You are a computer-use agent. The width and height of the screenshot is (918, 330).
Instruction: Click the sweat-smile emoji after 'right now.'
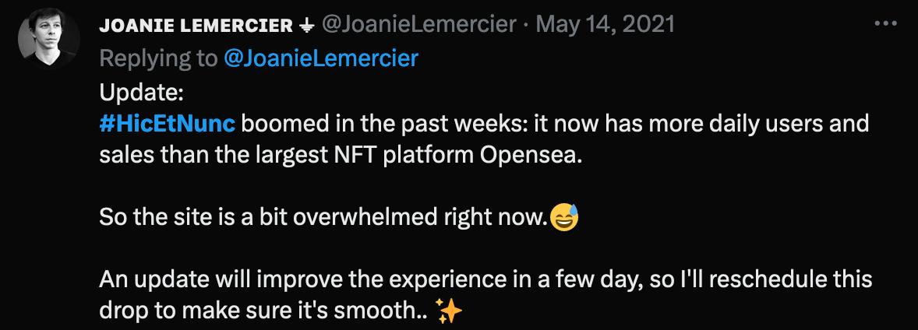click(564, 217)
